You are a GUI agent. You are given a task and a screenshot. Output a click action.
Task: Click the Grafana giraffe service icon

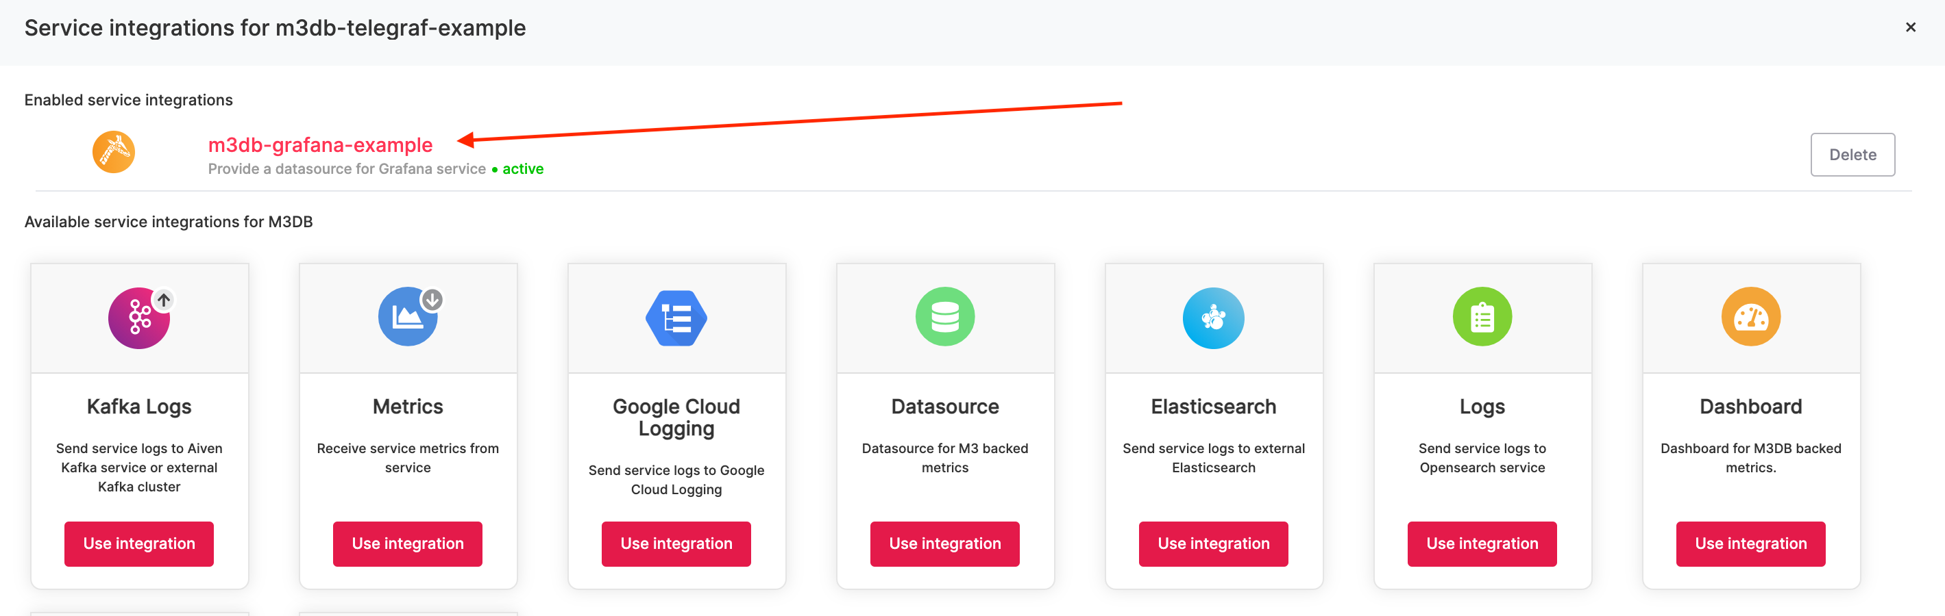[113, 153]
